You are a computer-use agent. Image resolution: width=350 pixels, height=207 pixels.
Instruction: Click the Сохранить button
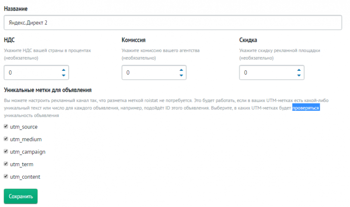click(21, 196)
